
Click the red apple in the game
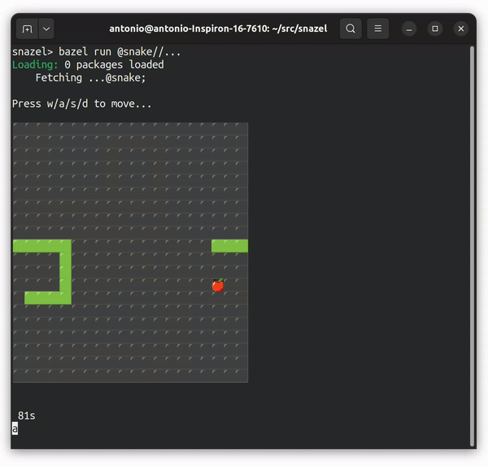(x=218, y=285)
